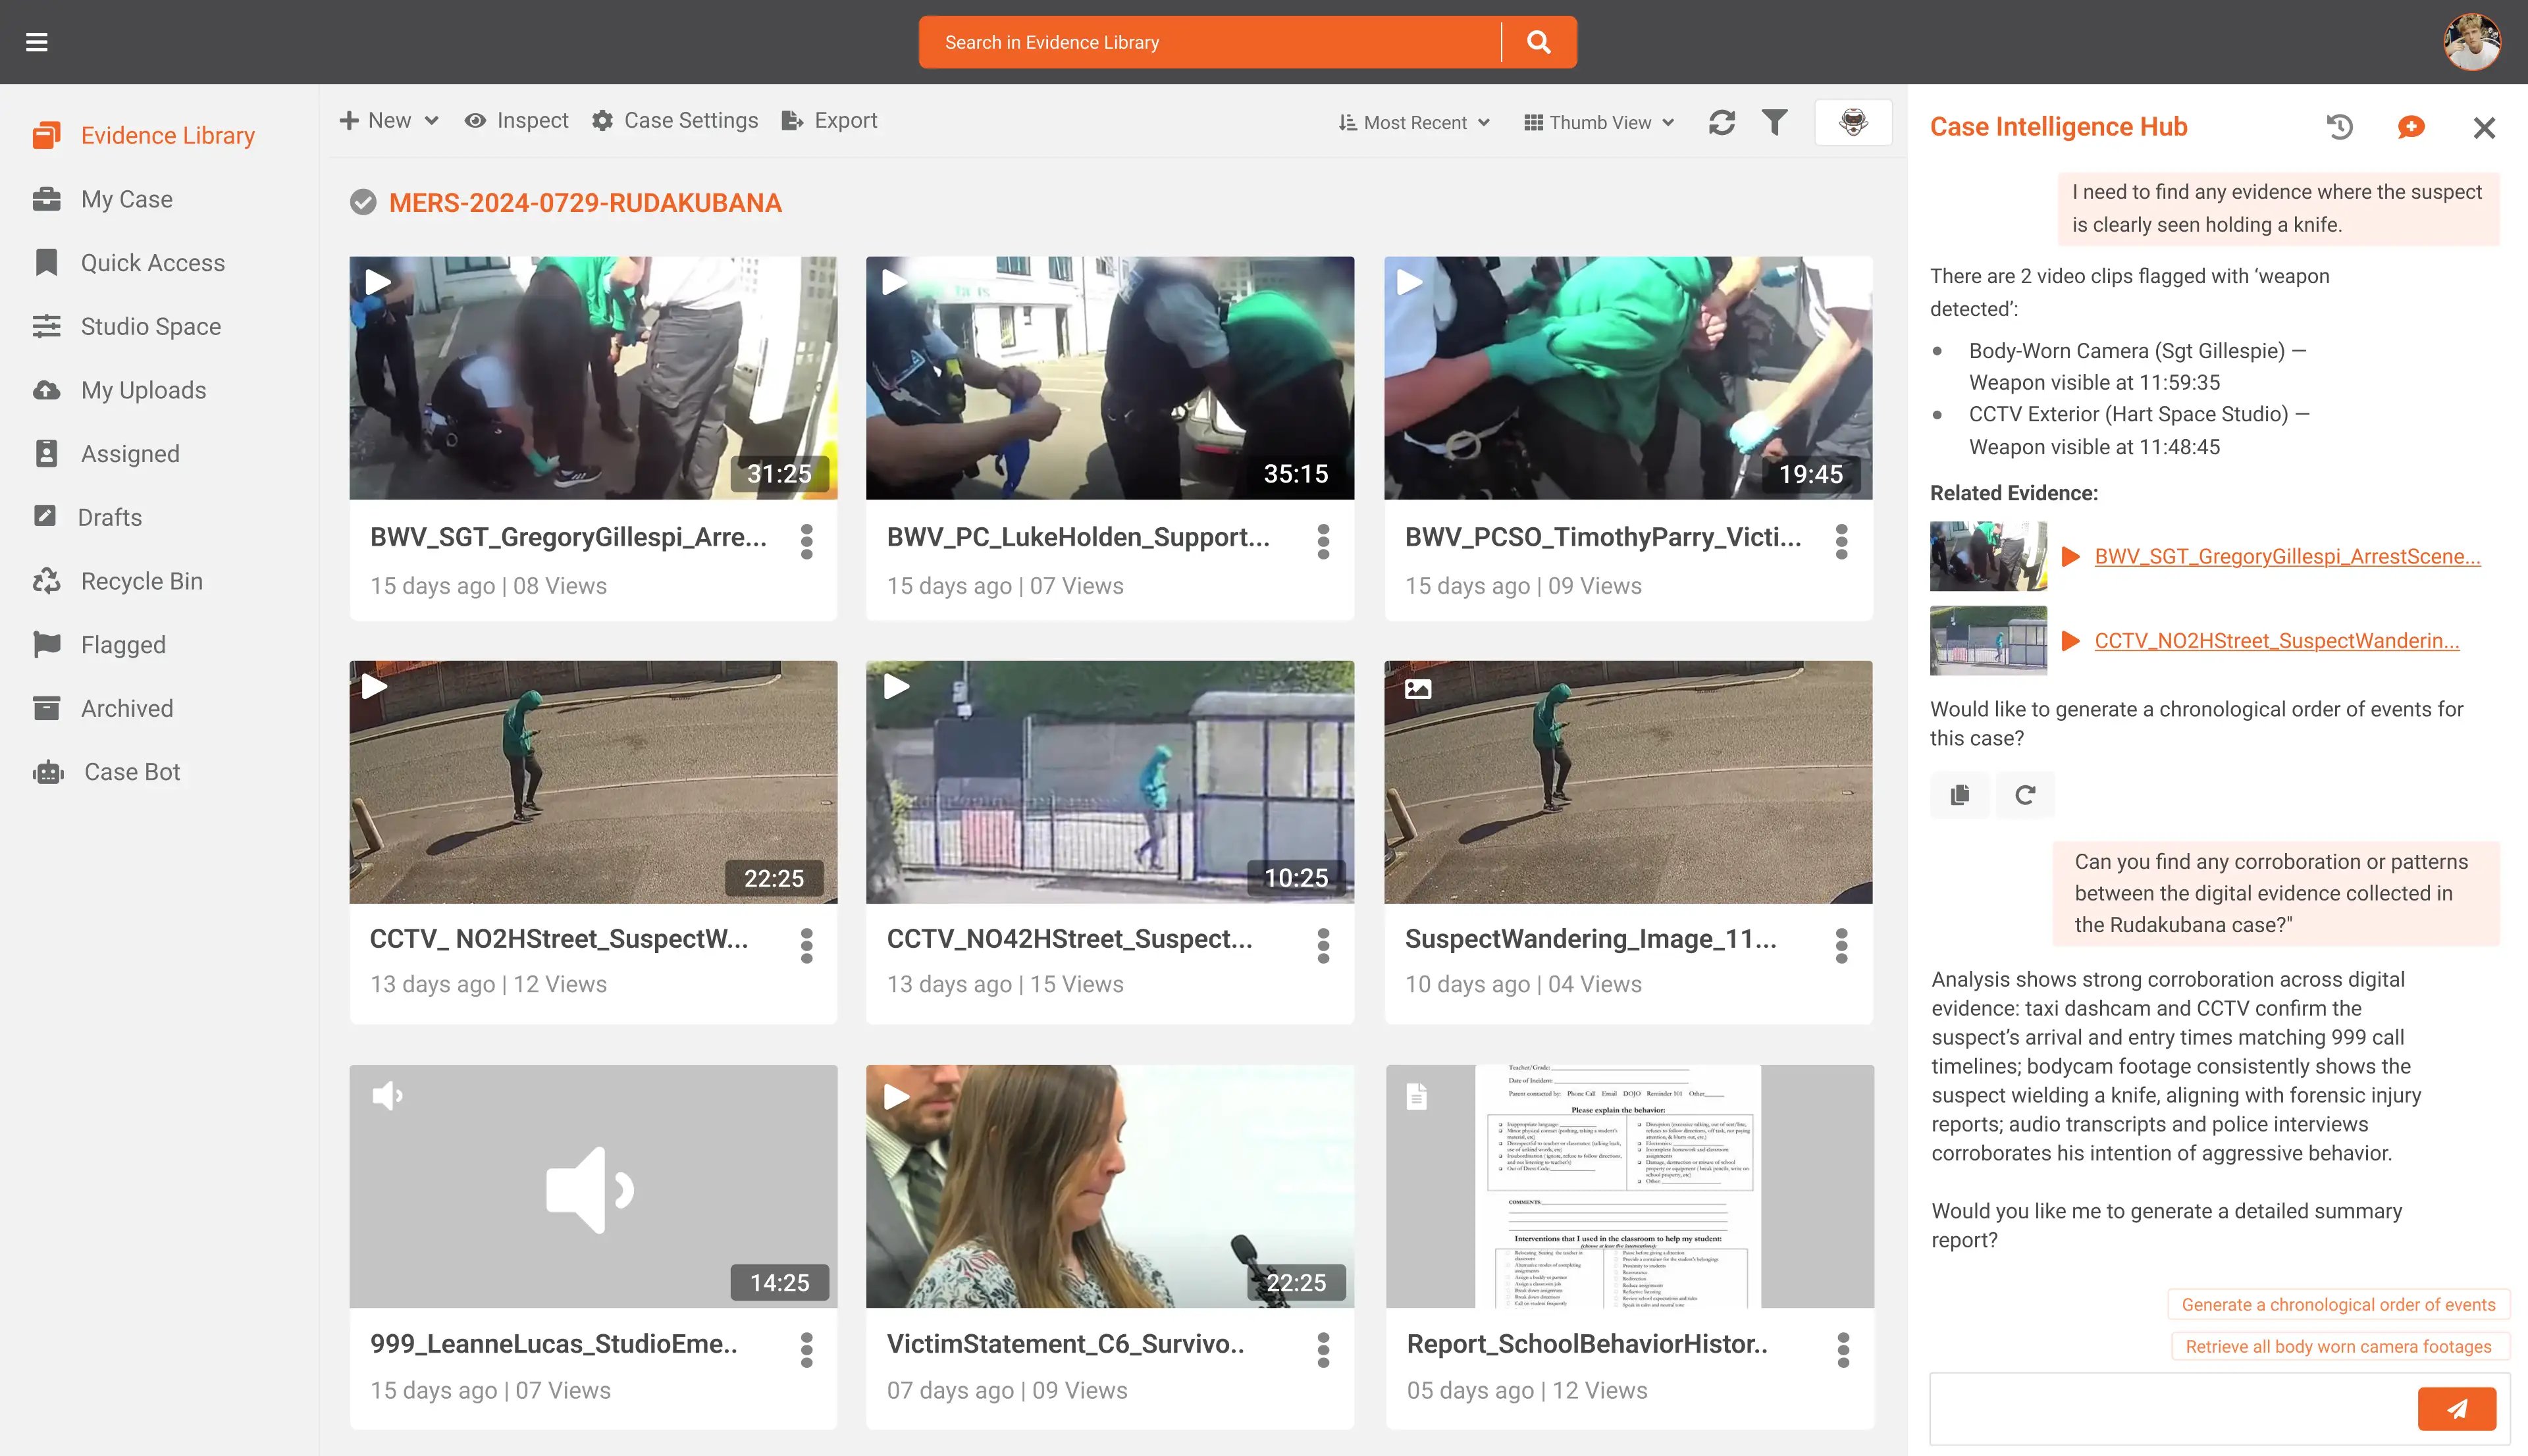Open the School Behavior report thumbnail
The image size is (2528, 1456).
pos(1629,1186)
